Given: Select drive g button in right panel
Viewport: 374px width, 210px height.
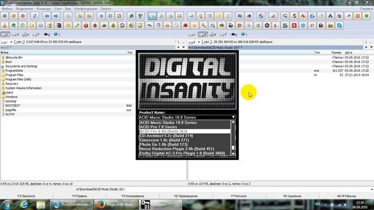Looking at the screenshot, I should tap(234, 34).
